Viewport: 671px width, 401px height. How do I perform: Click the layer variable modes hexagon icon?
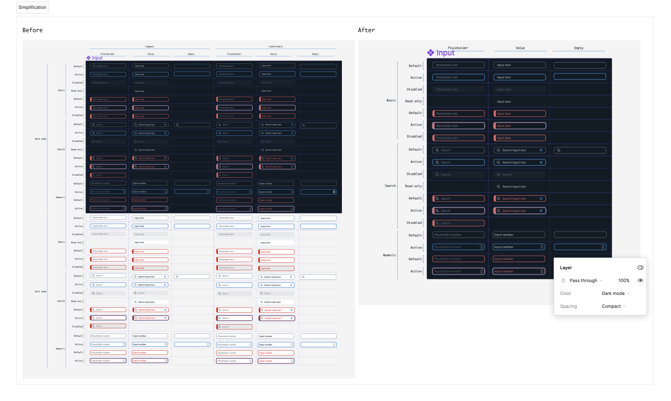(x=640, y=268)
